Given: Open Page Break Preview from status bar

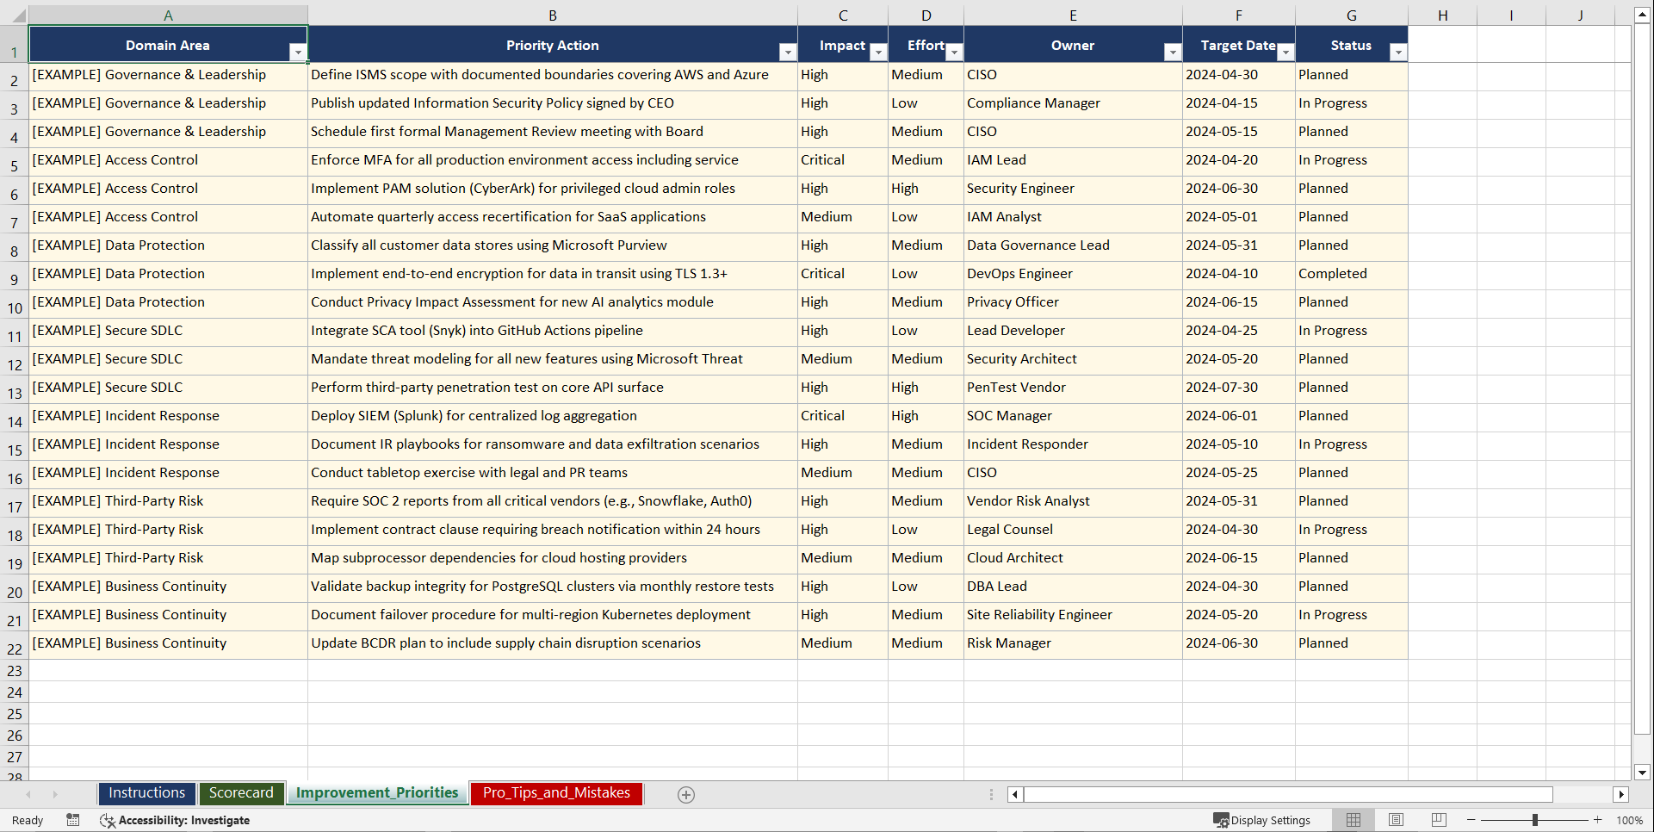Looking at the screenshot, I should tap(1438, 820).
